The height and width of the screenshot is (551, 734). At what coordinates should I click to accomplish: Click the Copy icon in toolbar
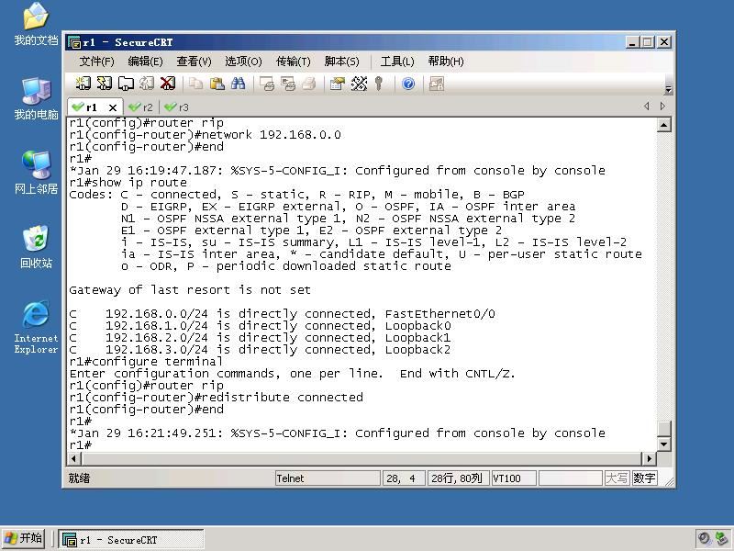[x=195, y=84]
